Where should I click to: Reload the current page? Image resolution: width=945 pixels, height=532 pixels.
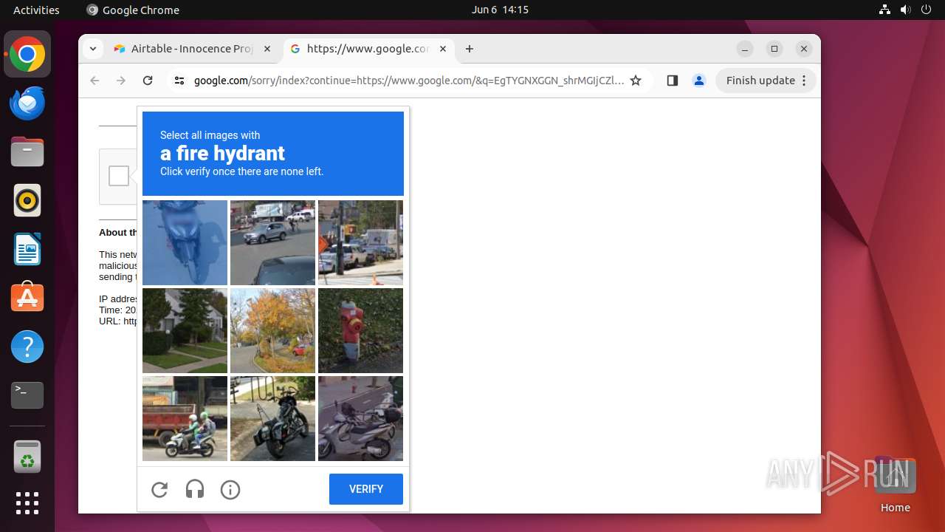pos(148,81)
